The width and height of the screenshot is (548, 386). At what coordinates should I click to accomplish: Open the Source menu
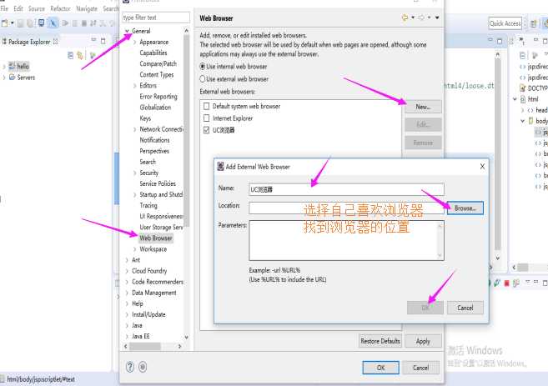coord(37,8)
